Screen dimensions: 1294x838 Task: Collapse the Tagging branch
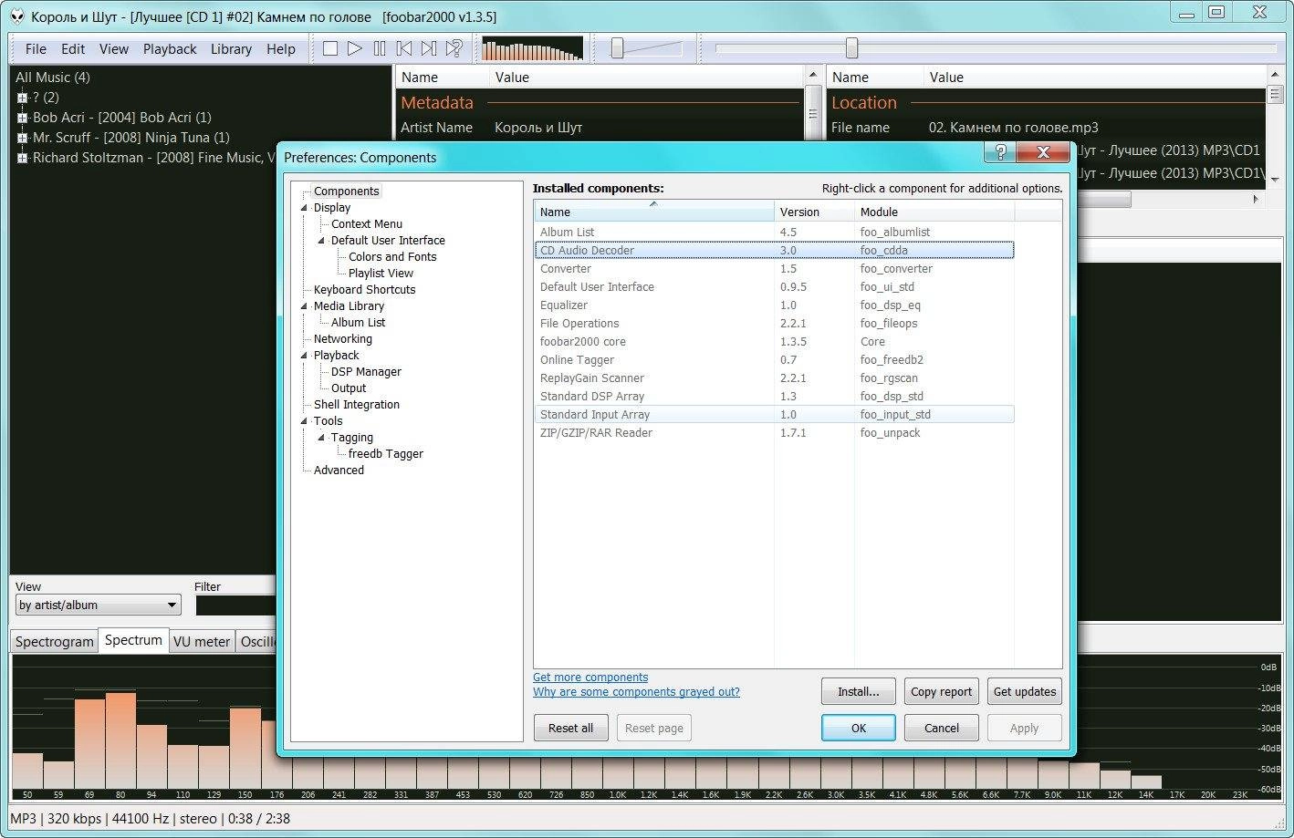click(322, 438)
